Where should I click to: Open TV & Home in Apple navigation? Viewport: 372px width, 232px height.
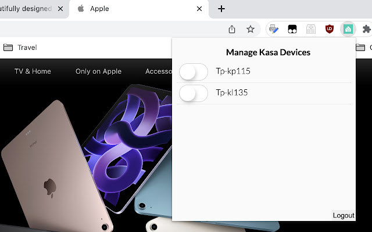[33, 71]
